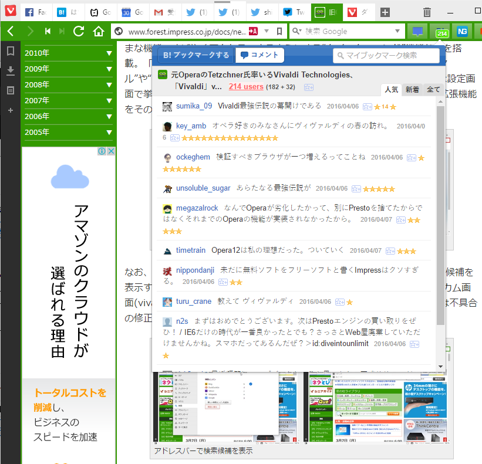Expand the 2006年 archive section
The height and width of the screenshot is (464, 482).
click(x=68, y=117)
